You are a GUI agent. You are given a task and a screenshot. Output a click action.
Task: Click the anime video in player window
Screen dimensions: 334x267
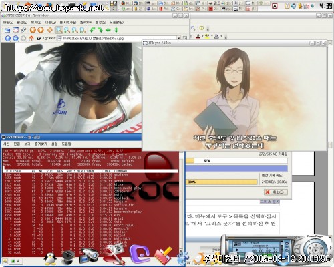[x=234, y=98]
